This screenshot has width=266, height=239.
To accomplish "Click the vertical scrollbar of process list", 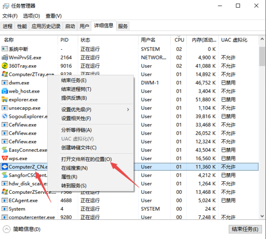I will [x=262, y=133].
